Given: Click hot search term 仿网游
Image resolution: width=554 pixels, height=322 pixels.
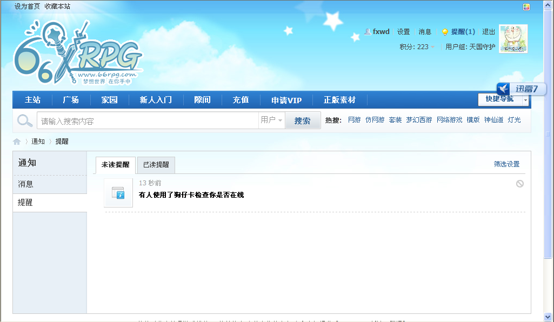Looking at the screenshot, I should (x=375, y=120).
